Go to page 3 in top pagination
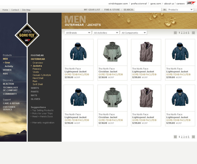 click(x=184, y=33)
